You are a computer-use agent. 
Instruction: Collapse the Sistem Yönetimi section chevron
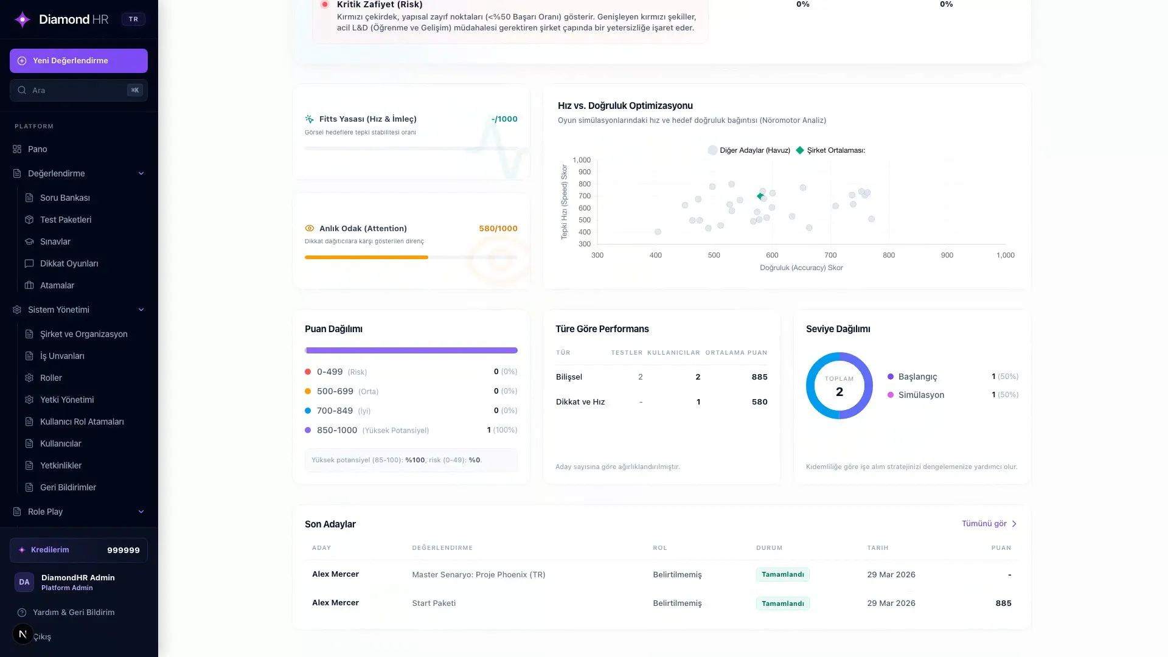(x=141, y=310)
